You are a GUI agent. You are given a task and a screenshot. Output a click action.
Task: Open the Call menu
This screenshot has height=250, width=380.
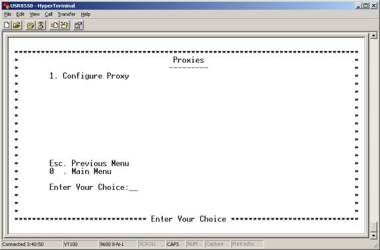point(48,15)
